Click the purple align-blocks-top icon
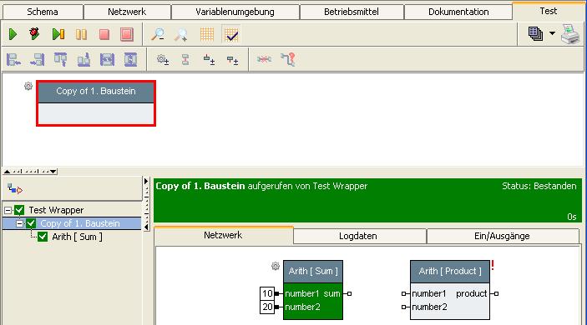Image resolution: width=587 pixels, height=325 pixels. [61, 59]
